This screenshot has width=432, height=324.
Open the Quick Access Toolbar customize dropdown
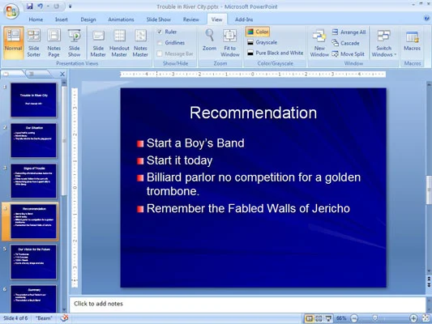(70, 6)
